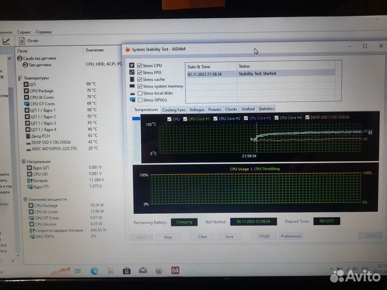
Task: Open stability test Preferences
Action: coord(291,236)
